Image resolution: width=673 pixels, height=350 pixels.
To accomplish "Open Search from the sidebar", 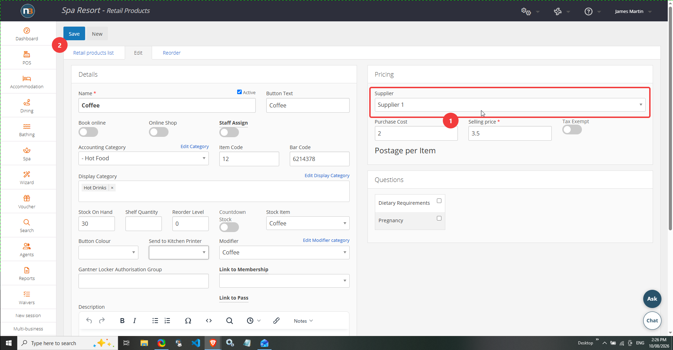I will [x=27, y=226].
